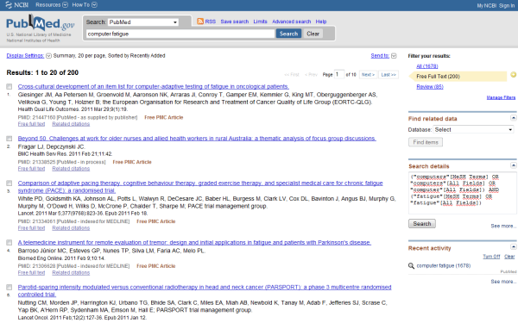
Task: Open the Comparison of adaptive pacing therapy article
Action: tap(200, 187)
